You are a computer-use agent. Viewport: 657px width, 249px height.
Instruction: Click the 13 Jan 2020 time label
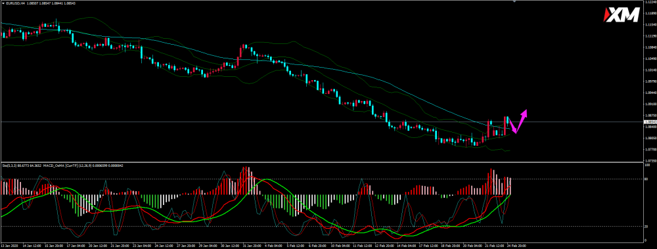click(x=9, y=245)
